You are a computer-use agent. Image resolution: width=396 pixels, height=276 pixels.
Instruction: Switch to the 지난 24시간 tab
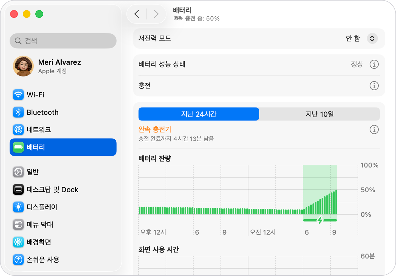[199, 114]
